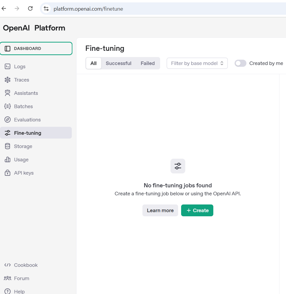Screen dimensions: 286x294
Task: Click the Forum people icon
Action: (7, 278)
